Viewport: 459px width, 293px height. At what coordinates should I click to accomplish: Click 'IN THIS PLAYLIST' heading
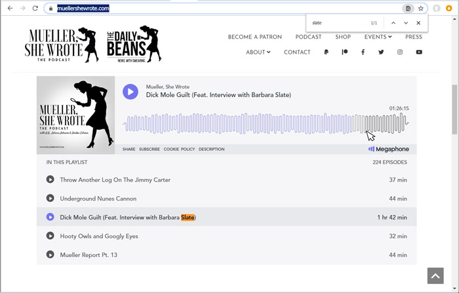tap(67, 162)
